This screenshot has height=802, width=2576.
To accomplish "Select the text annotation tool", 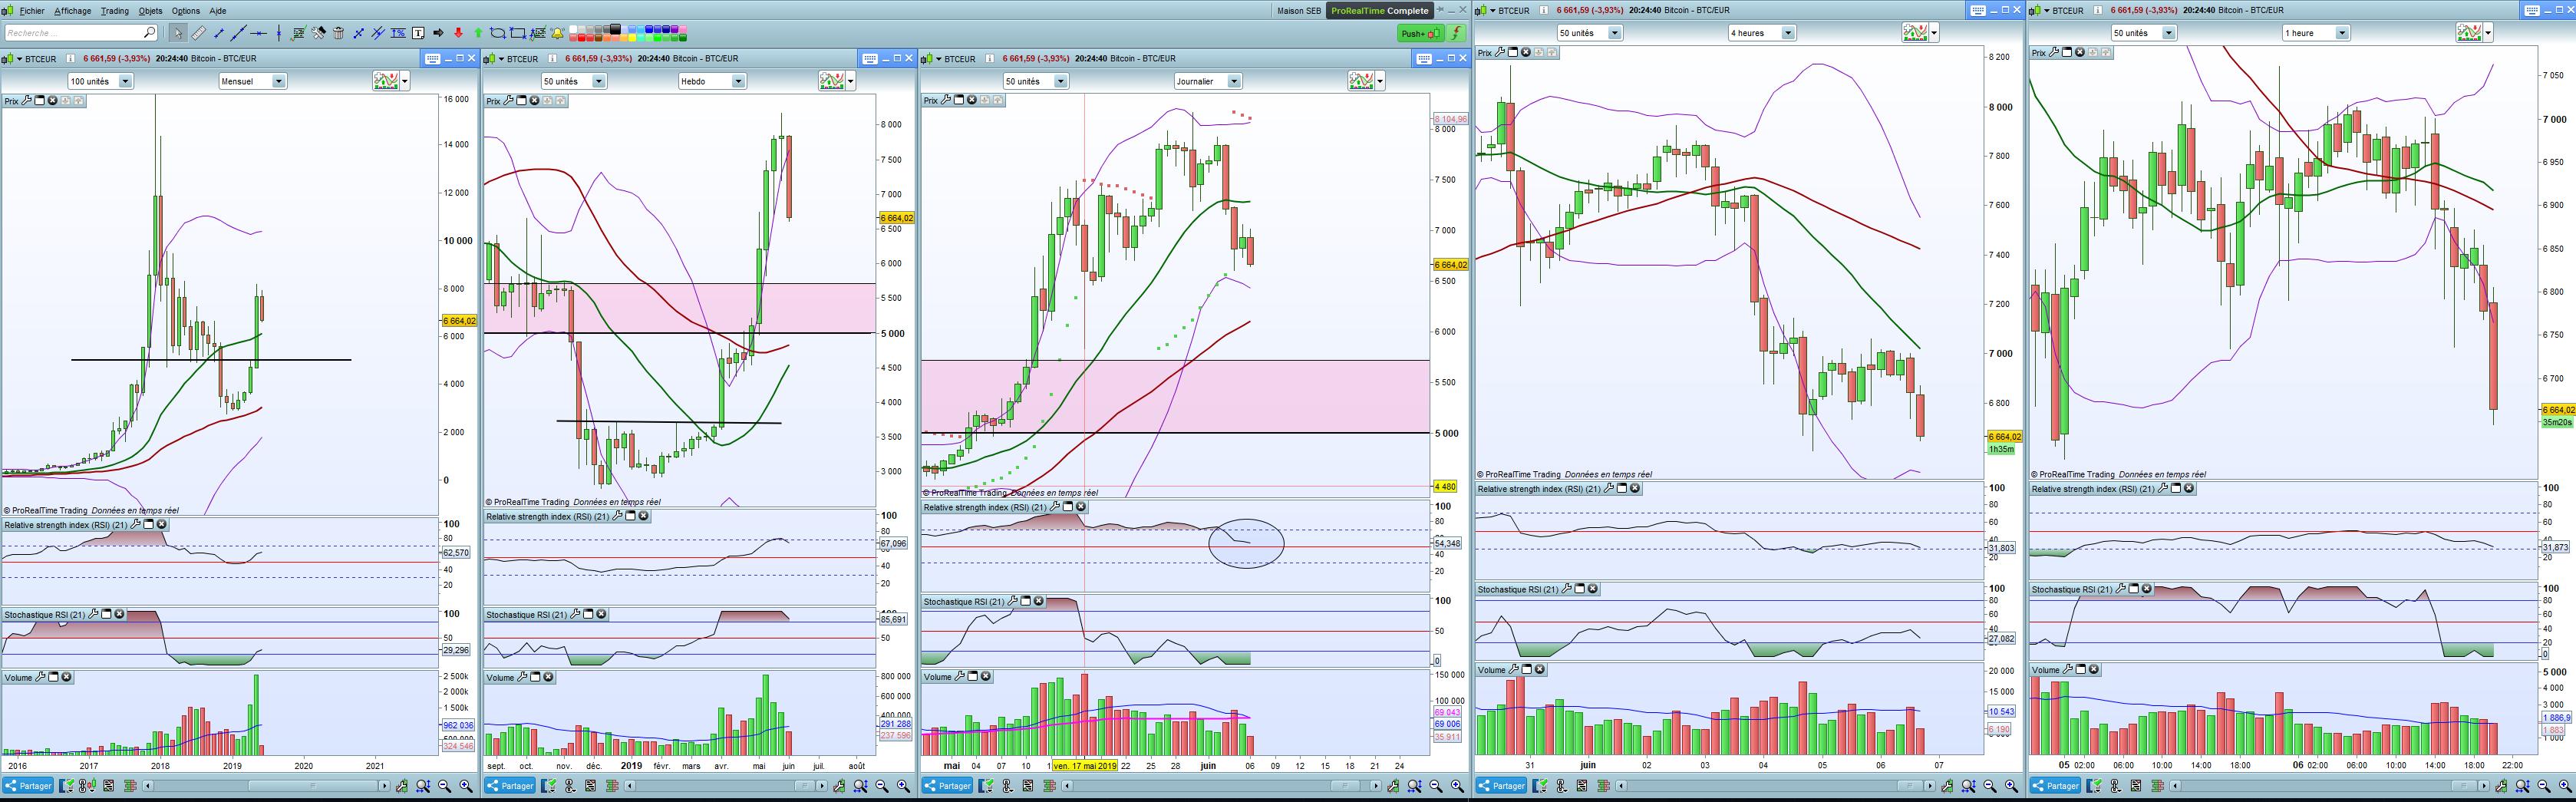I will pos(418,33).
